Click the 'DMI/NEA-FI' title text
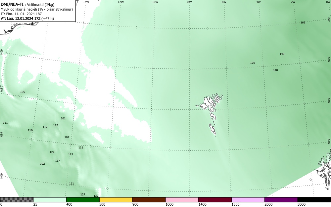Image resolution: width=331 pixels, height=207 pixels. 12,5
